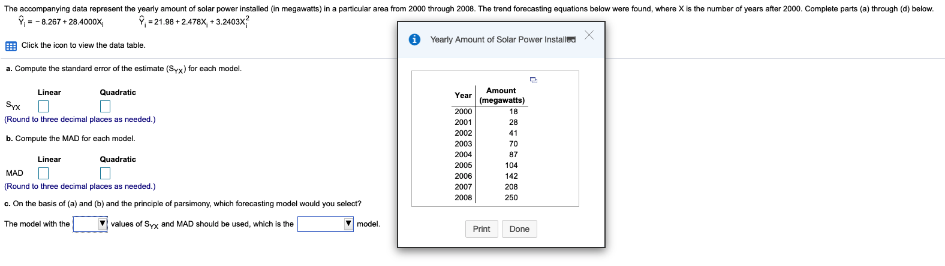The height and width of the screenshot is (266, 945).
Task: Select the Quadratic S_YX answer box
Action: click(105, 106)
